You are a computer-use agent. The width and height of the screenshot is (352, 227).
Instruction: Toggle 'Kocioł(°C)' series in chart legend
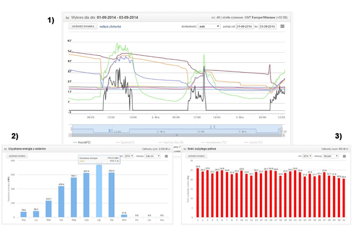click(x=82, y=143)
